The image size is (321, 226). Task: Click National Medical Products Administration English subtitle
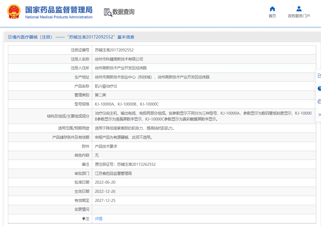[x=59, y=17]
